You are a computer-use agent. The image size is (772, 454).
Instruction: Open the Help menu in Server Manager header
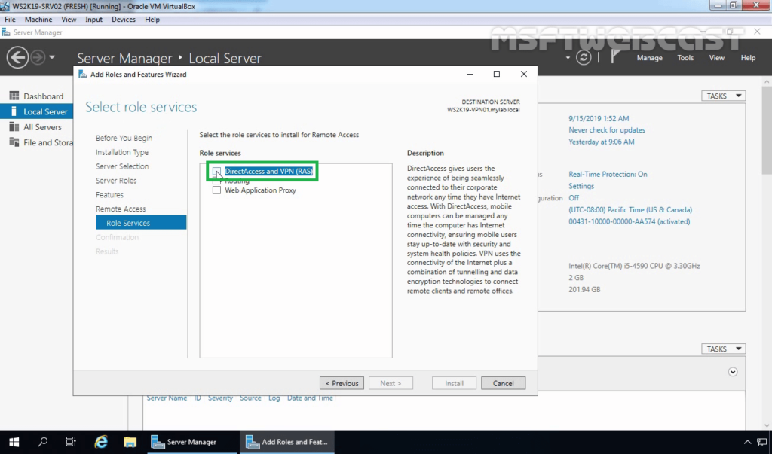pos(748,57)
